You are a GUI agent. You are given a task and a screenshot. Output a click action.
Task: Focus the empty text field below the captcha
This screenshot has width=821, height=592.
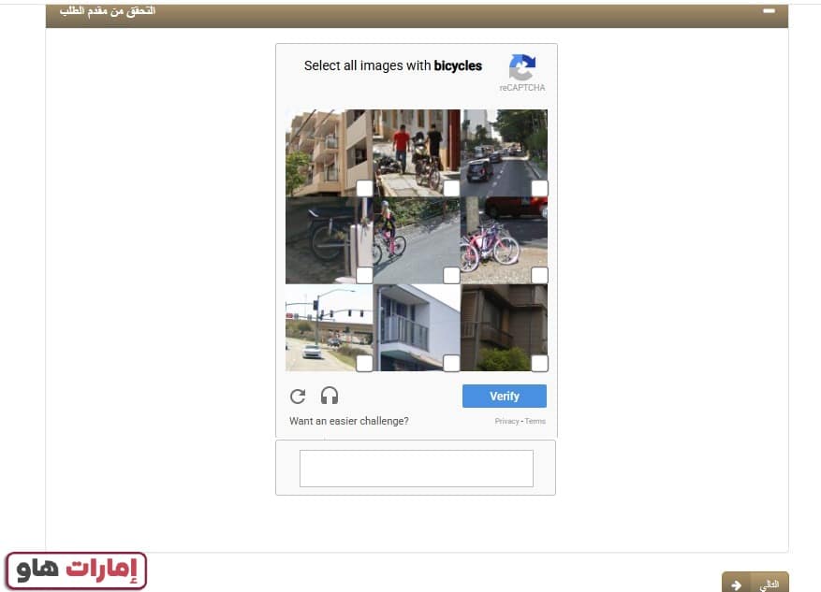point(416,469)
